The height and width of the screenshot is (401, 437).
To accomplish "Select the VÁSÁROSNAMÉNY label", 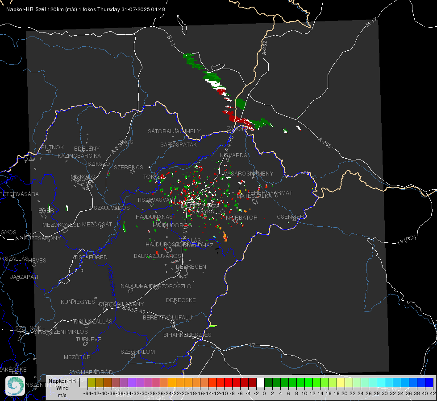I will [x=249, y=173].
